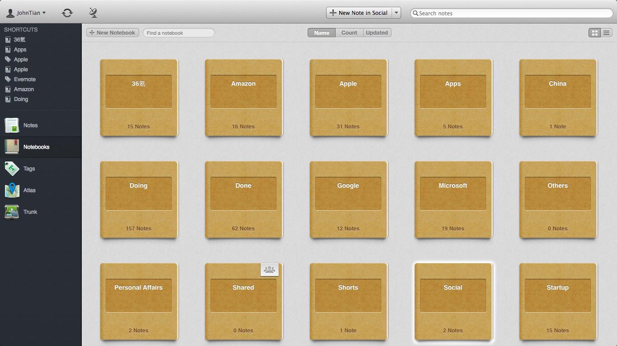Open the Microsoft notebook card

453,199
